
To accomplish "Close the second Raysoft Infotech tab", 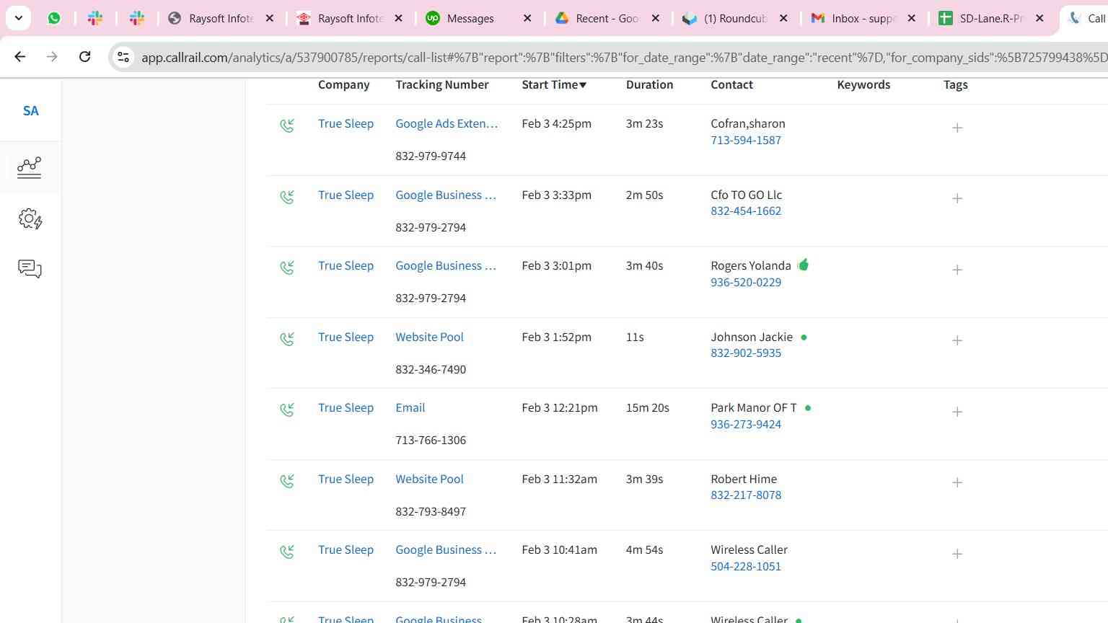I will point(398,18).
